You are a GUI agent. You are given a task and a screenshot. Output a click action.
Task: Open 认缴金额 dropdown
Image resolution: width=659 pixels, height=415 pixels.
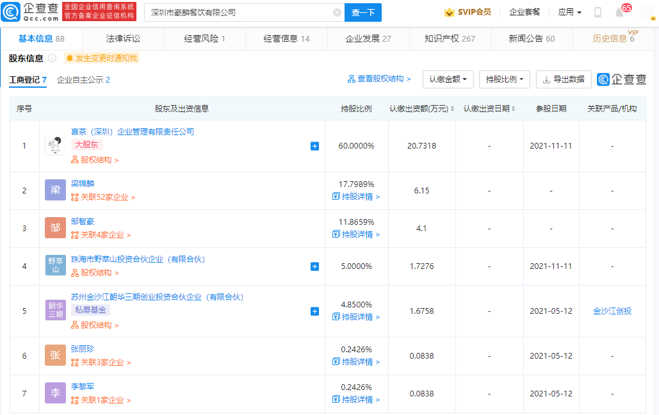click(x=448, y=79)
